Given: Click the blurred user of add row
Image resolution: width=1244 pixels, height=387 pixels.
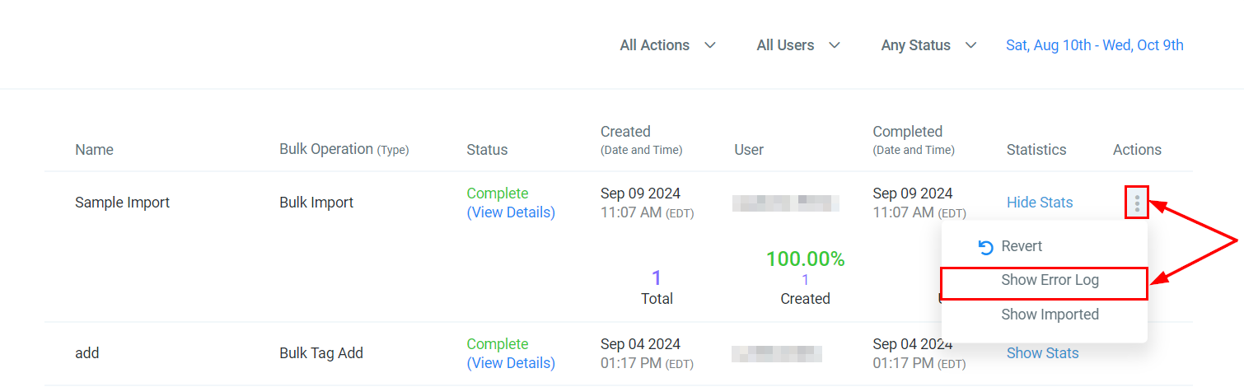Looking at the screenshot, I should click(x=777, y=354).
